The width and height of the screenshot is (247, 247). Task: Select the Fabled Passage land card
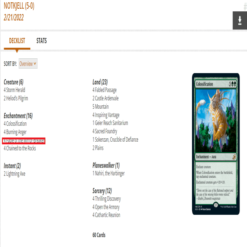105,90
